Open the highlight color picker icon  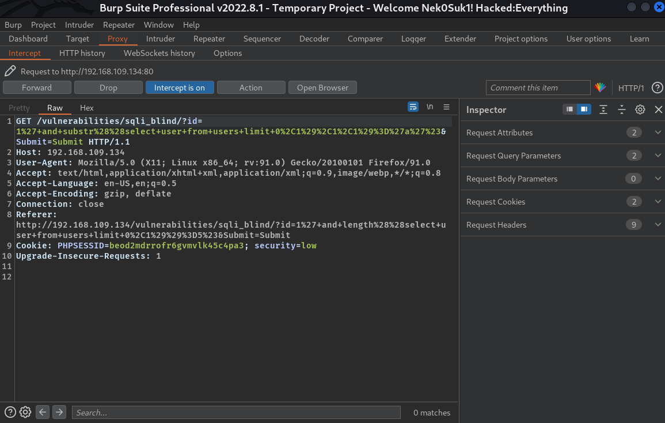(600, 88)
